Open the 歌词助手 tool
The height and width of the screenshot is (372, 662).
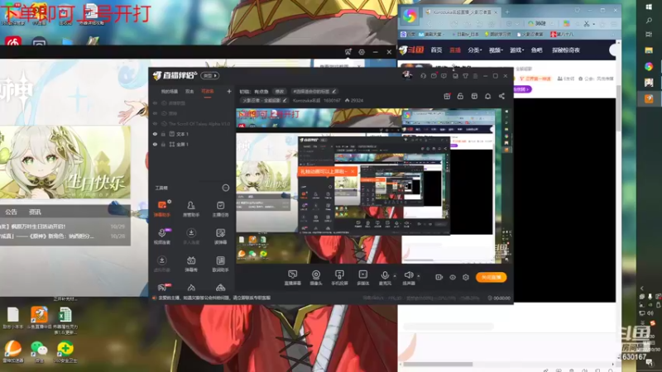tap(220, 264)
